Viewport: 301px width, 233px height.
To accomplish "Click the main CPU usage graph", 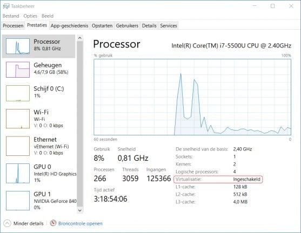I will (x=192, y=97).
